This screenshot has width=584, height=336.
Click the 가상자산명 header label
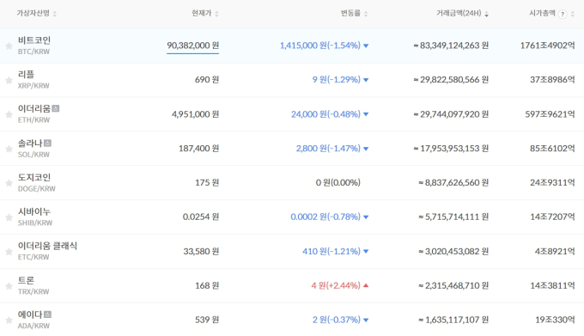coord(33,14)
